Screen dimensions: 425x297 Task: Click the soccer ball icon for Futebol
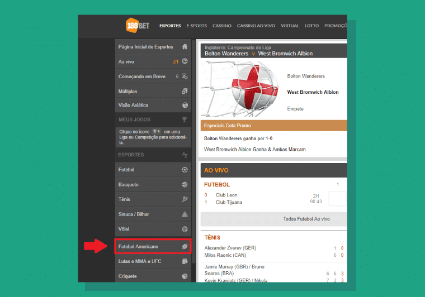click(x=185, y=170)
